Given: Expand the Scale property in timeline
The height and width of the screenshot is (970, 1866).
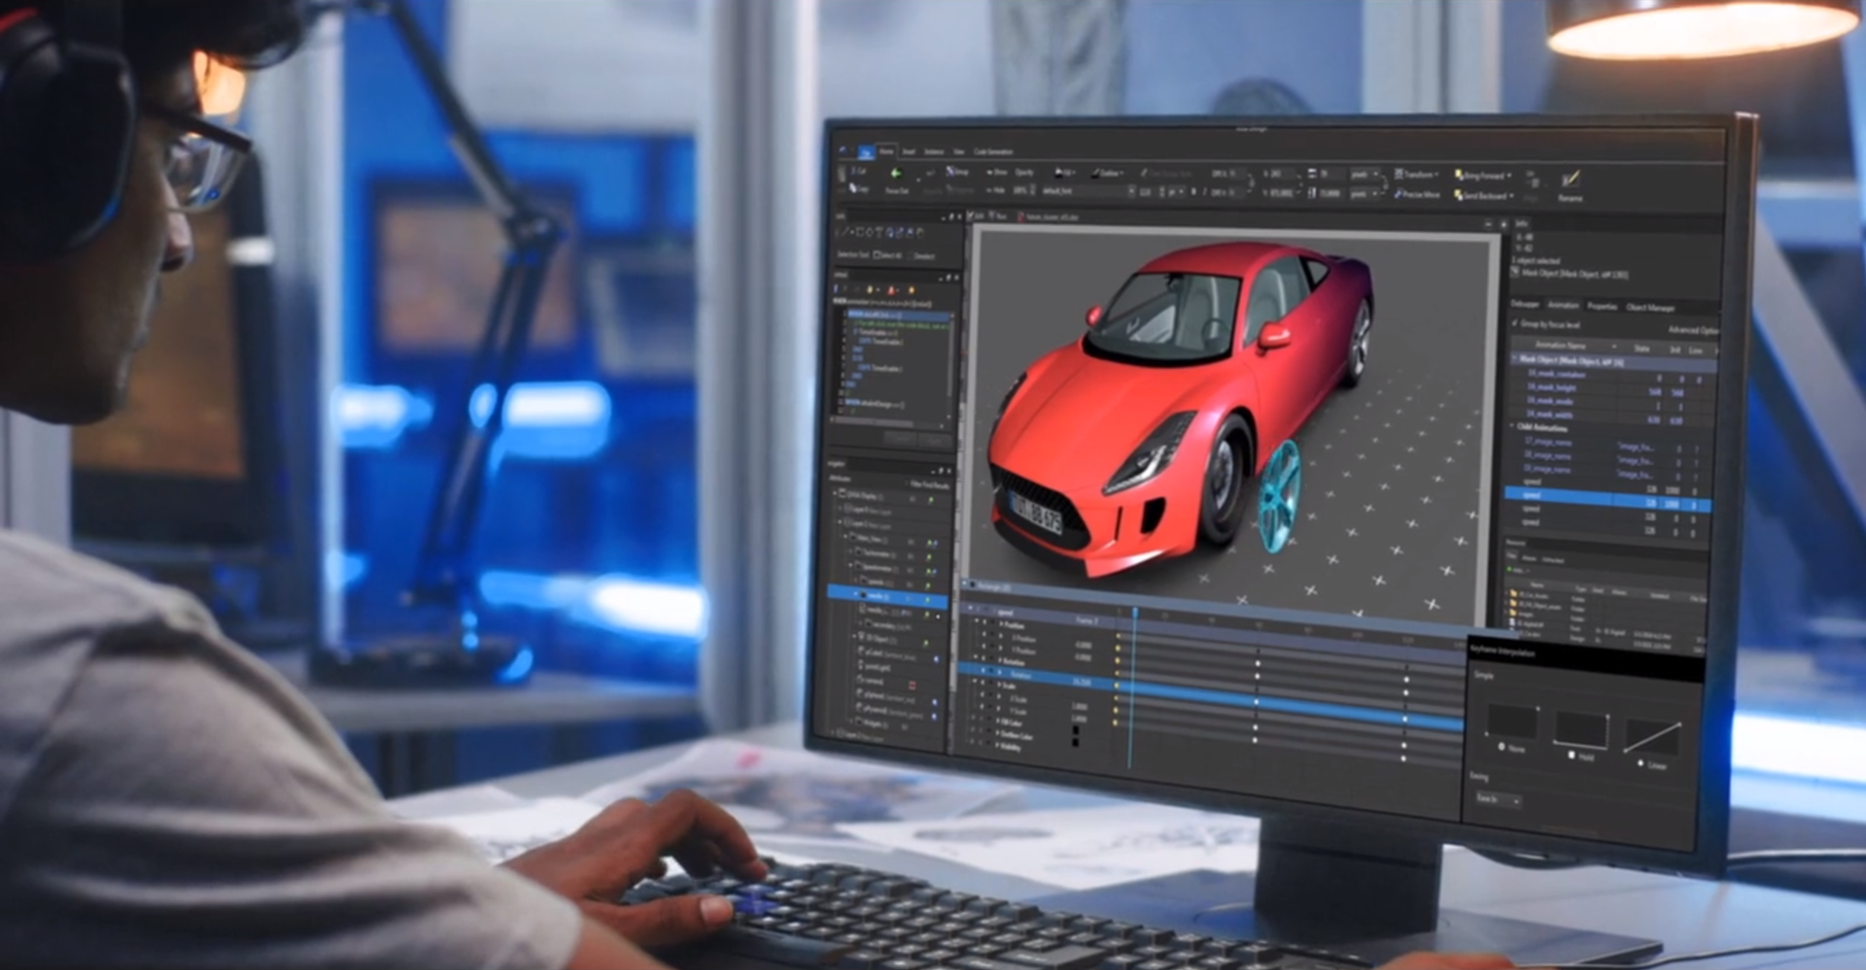Looking at the screenshot, I should (x=998, y=685).
